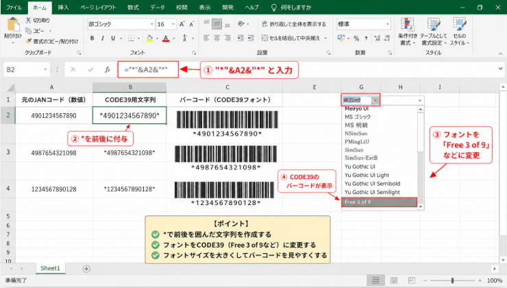This screenshot has width=507, height=288.
Task: Apply the red font color A
Action: point(166,38)
